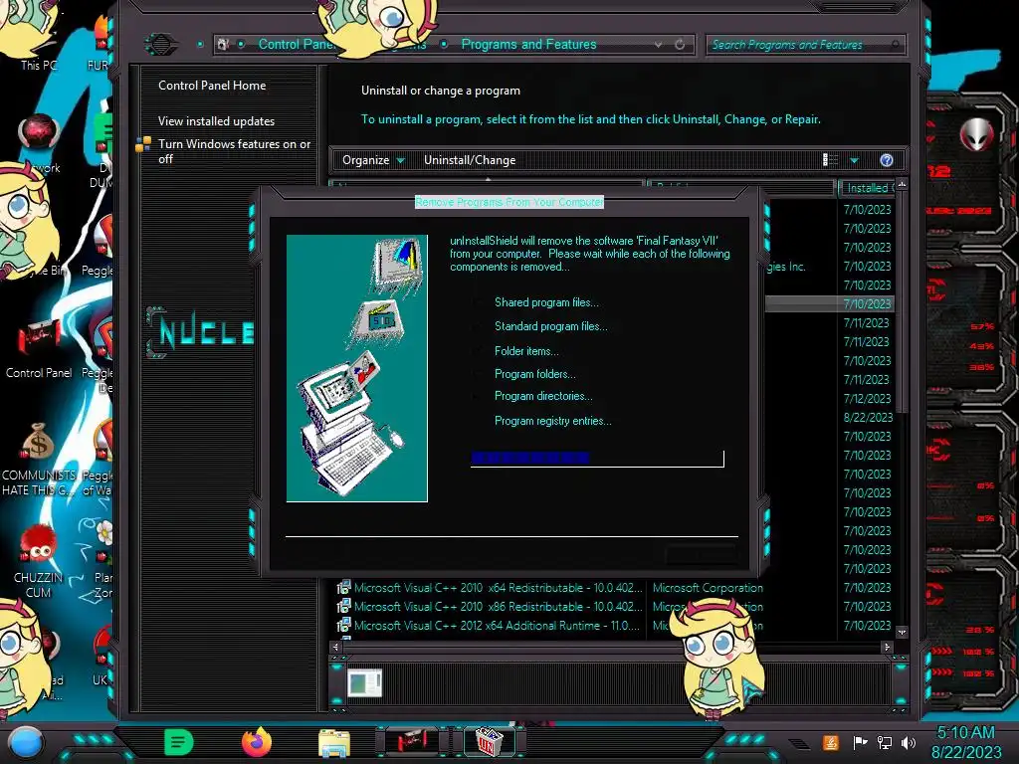Screen dimensions: 1019x764
Task: Open the CHUZZIN CUM desktop shortcut
Action: pos(38,562)
